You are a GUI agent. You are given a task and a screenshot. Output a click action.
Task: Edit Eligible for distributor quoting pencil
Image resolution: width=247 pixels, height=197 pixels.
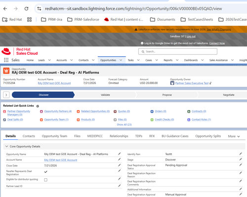tap(120, 179)
